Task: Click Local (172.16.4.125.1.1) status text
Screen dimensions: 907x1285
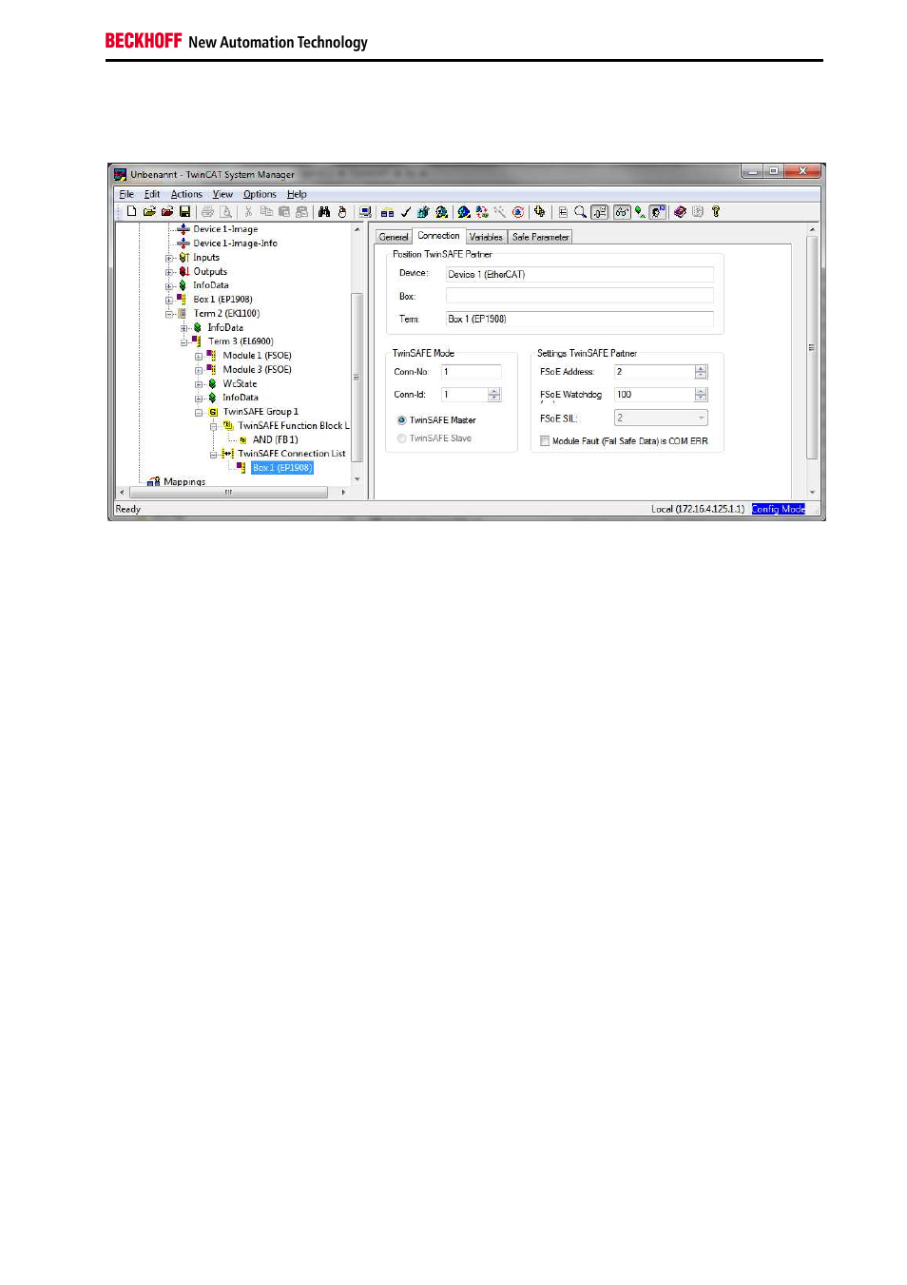Action: (698, 510)
